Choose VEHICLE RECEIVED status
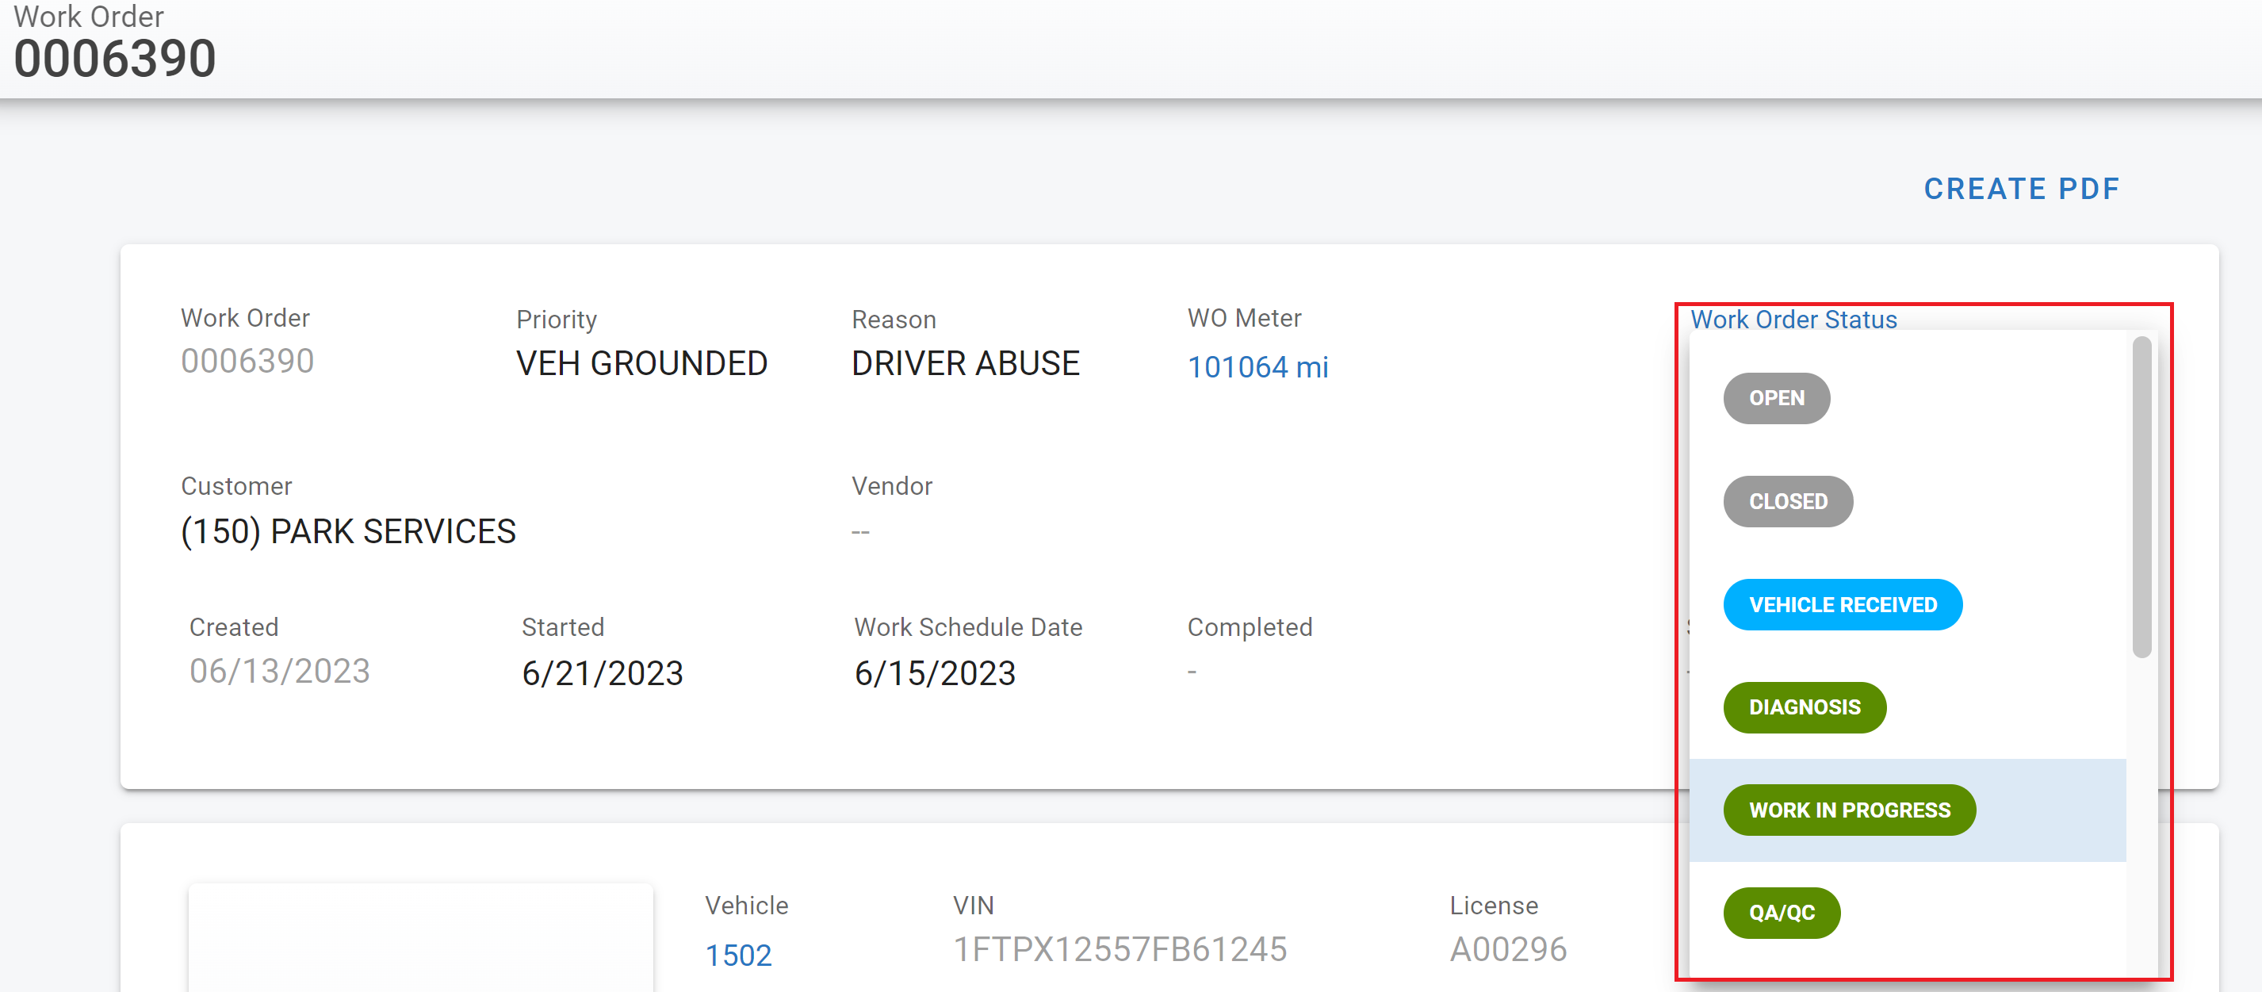 [1841, 605]
